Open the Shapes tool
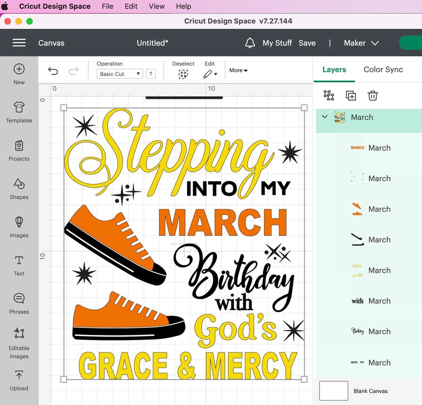The image size is (422, 405). (x=19, y=184)
